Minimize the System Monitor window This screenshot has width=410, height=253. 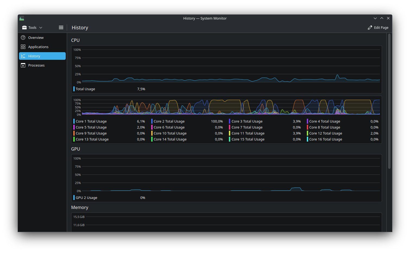point(375,18)
